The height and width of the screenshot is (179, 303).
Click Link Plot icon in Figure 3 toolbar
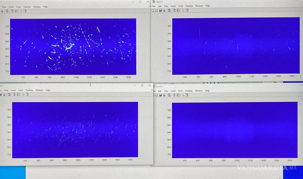click(x=169, y=95)
